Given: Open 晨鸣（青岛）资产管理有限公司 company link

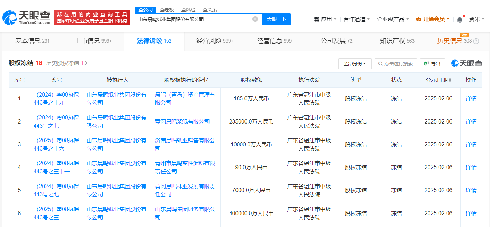Looking at the screenshot, I should click(x=185, y=99).
